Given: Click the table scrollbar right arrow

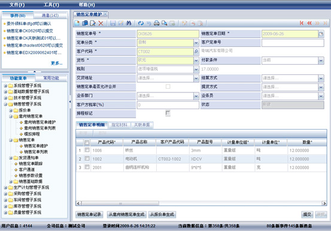Looking at the screenshot, I should click(x=324, y=203).
